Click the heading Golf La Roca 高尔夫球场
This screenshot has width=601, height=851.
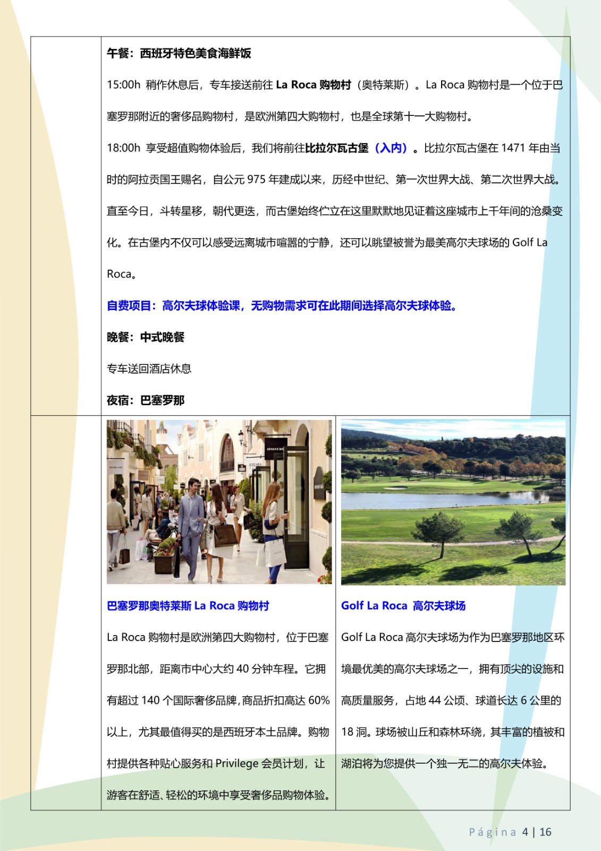pos(403,606)
